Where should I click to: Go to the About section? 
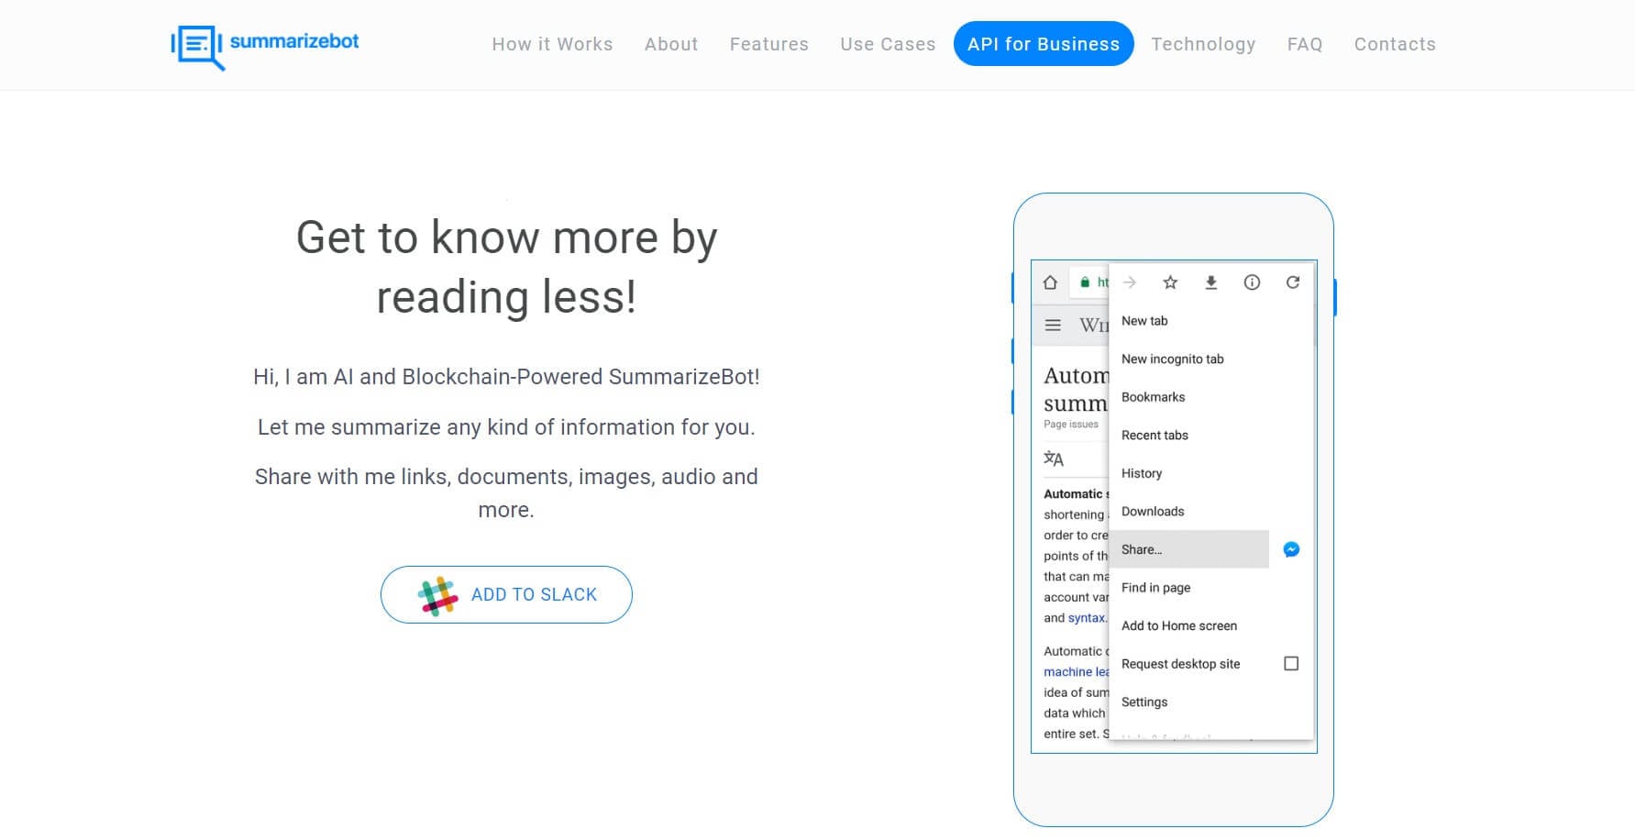[671, 44]
